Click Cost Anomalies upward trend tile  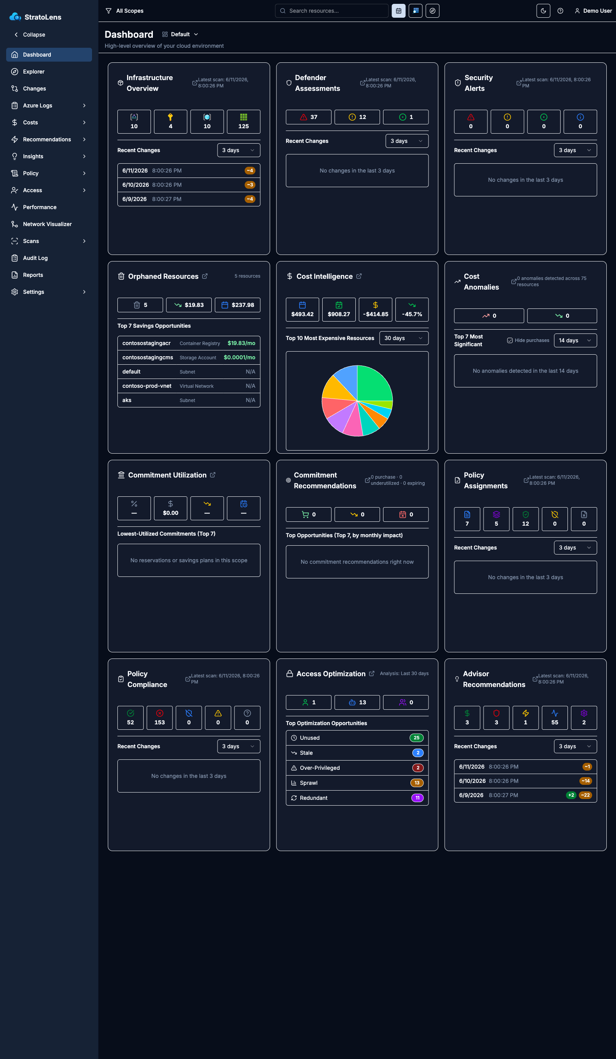(x=489, y=316)
